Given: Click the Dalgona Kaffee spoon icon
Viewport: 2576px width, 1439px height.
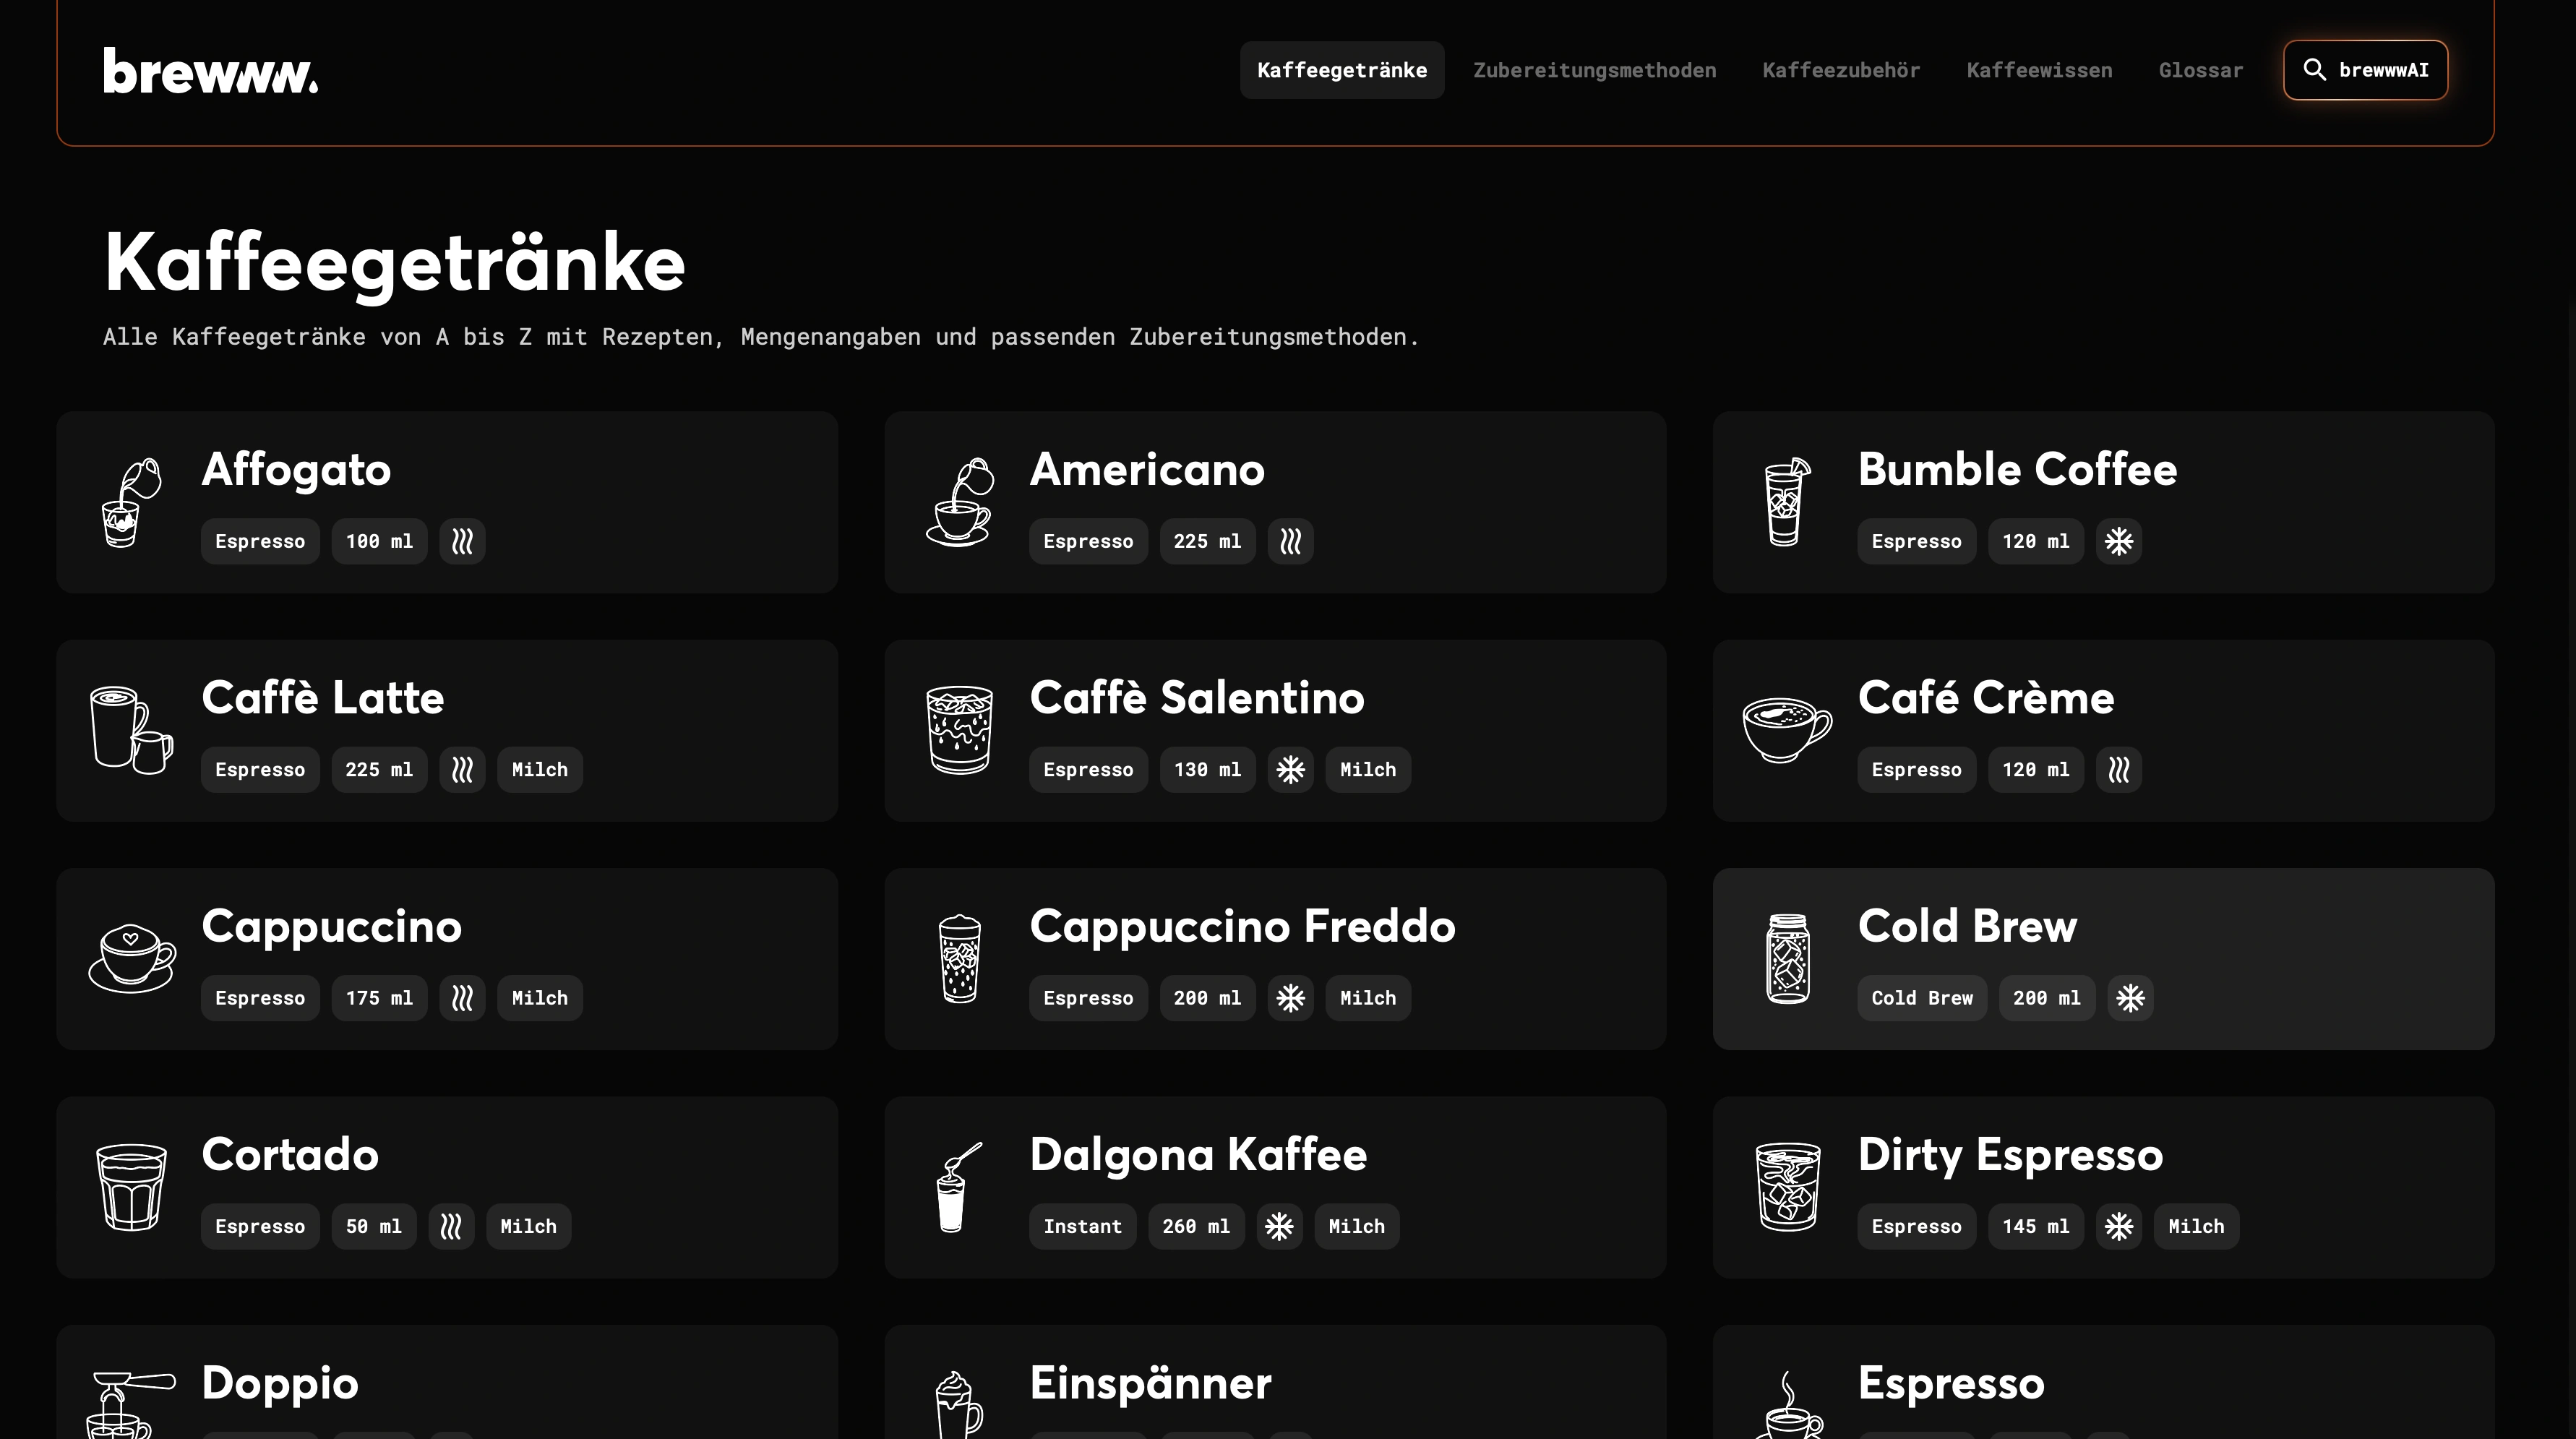Looking at the screenshot, I should coord(960,1187).
